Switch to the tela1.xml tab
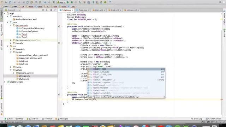Viewport: 226px width, 127px height. coord(99,10)
